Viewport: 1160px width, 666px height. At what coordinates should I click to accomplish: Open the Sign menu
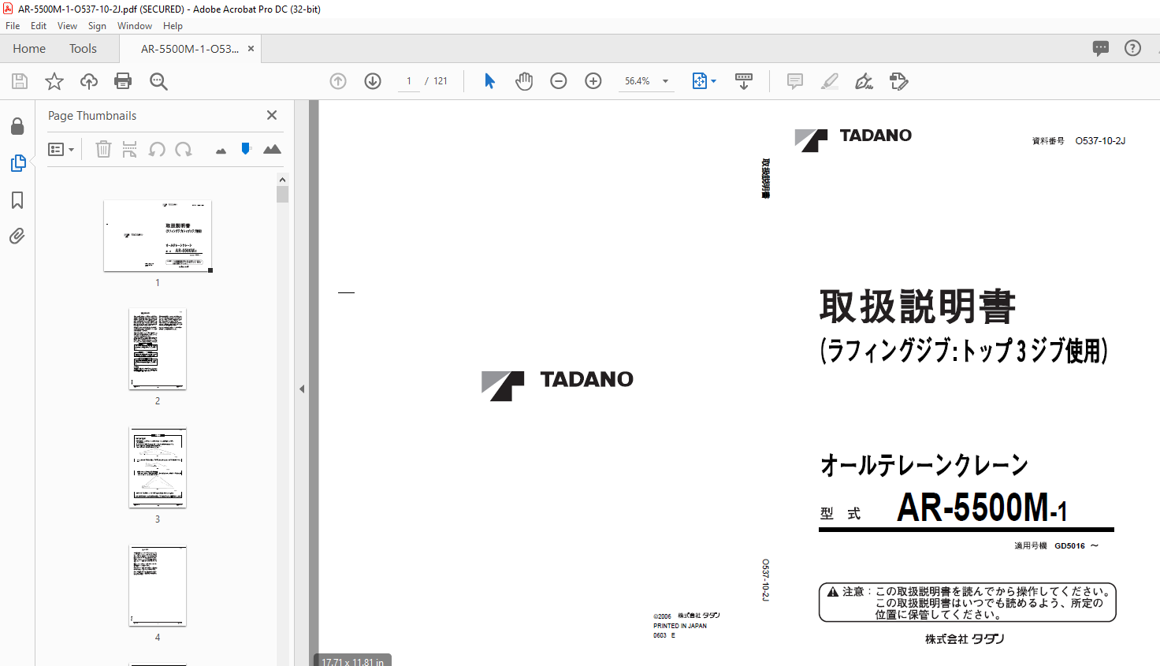[97, 26]
